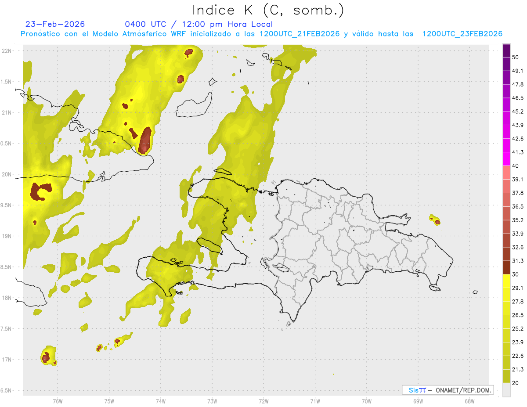Click the date '23-Feb-2026'

(55, 24)
